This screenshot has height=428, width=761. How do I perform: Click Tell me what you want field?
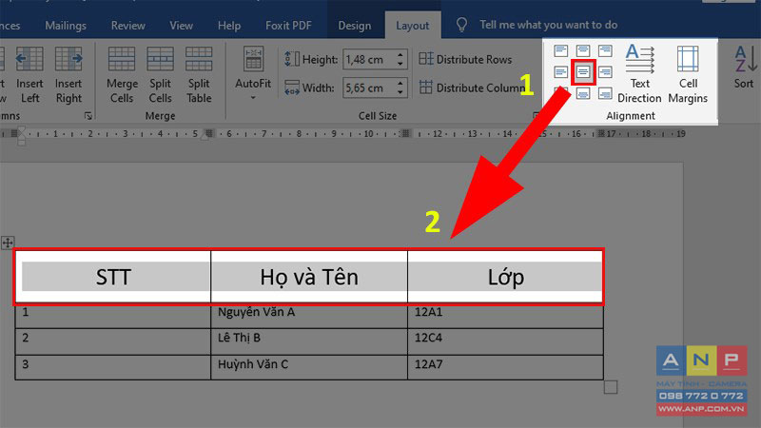click(x=549, y=25)
